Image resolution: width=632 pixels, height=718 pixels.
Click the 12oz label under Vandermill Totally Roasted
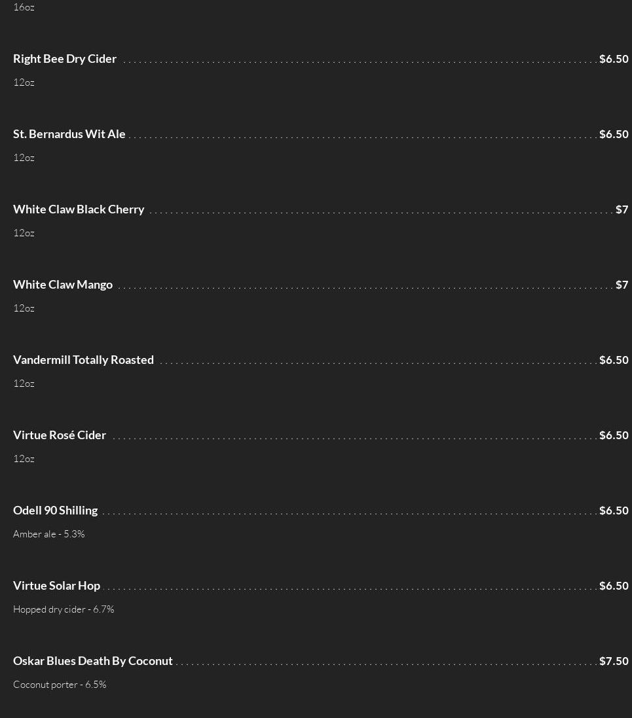click(x=24, y=384)
